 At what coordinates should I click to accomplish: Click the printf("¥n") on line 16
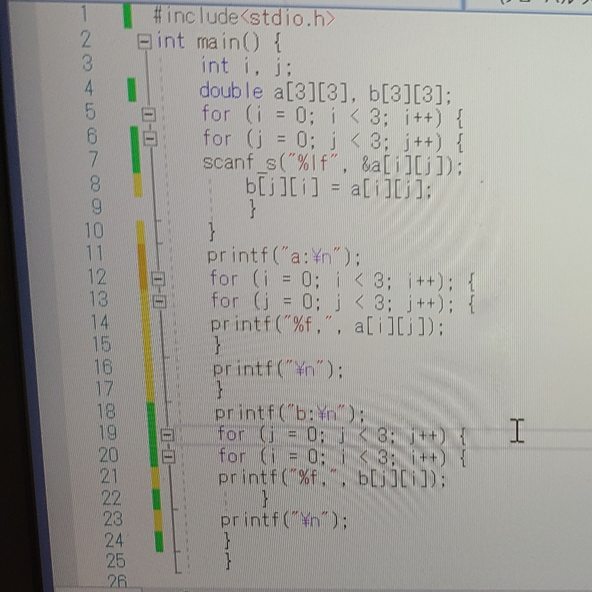(x=278, y=369)
